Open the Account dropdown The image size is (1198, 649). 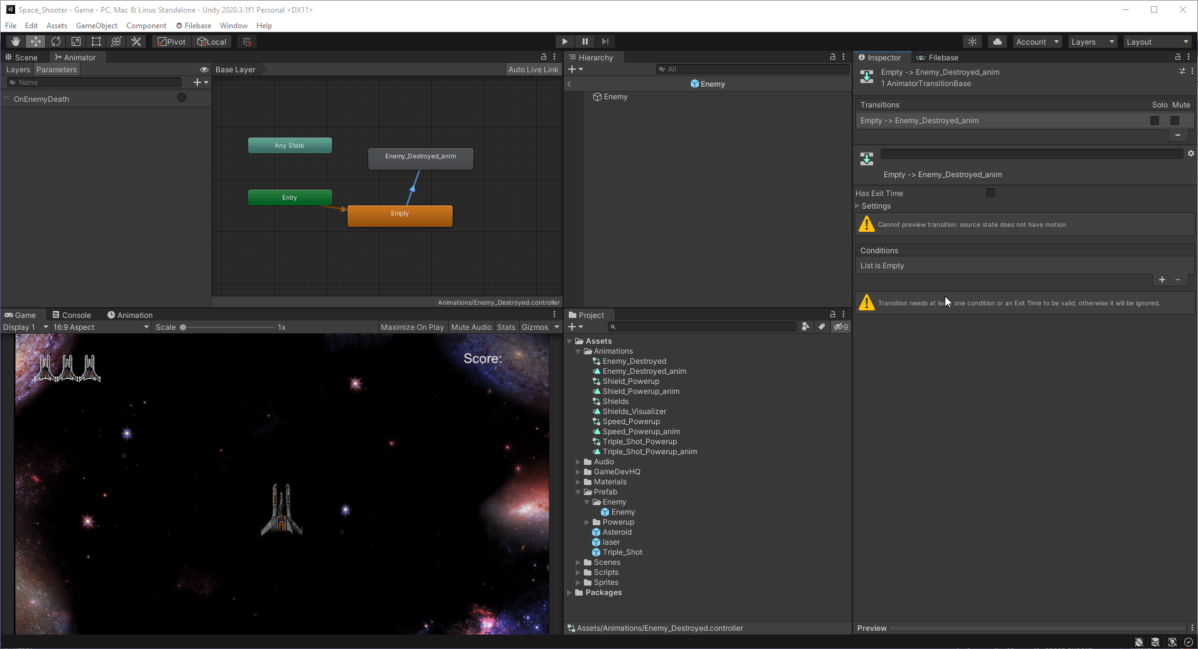pos(1038,41)
